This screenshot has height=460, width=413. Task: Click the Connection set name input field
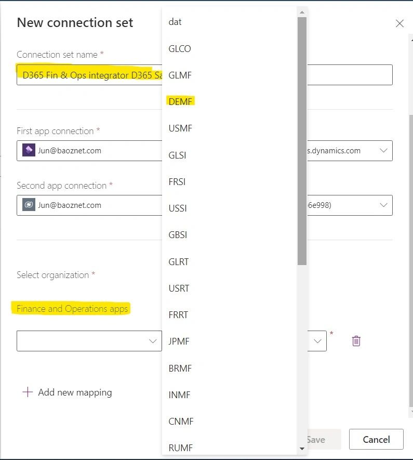pyautogui.click(x=88, y=74)
